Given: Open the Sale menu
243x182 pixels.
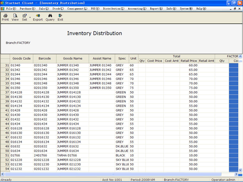Looking at the screenshot, I should (x=44, y=9).
